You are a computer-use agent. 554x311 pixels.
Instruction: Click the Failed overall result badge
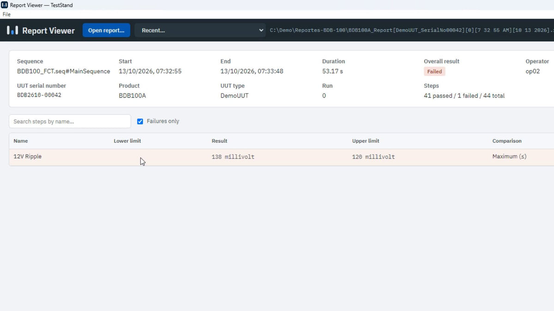pos(434,71)
